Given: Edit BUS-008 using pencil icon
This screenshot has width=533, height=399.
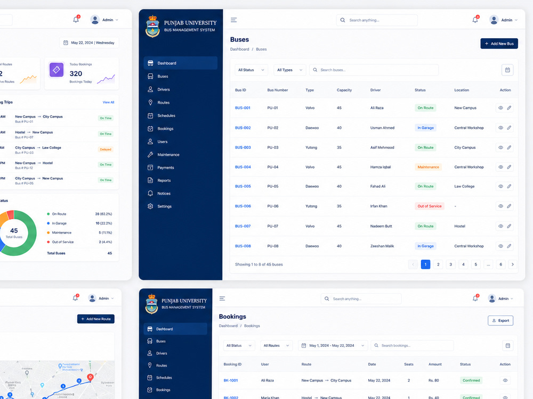Looking at the screenshot, I should click(x=509, y=246).
